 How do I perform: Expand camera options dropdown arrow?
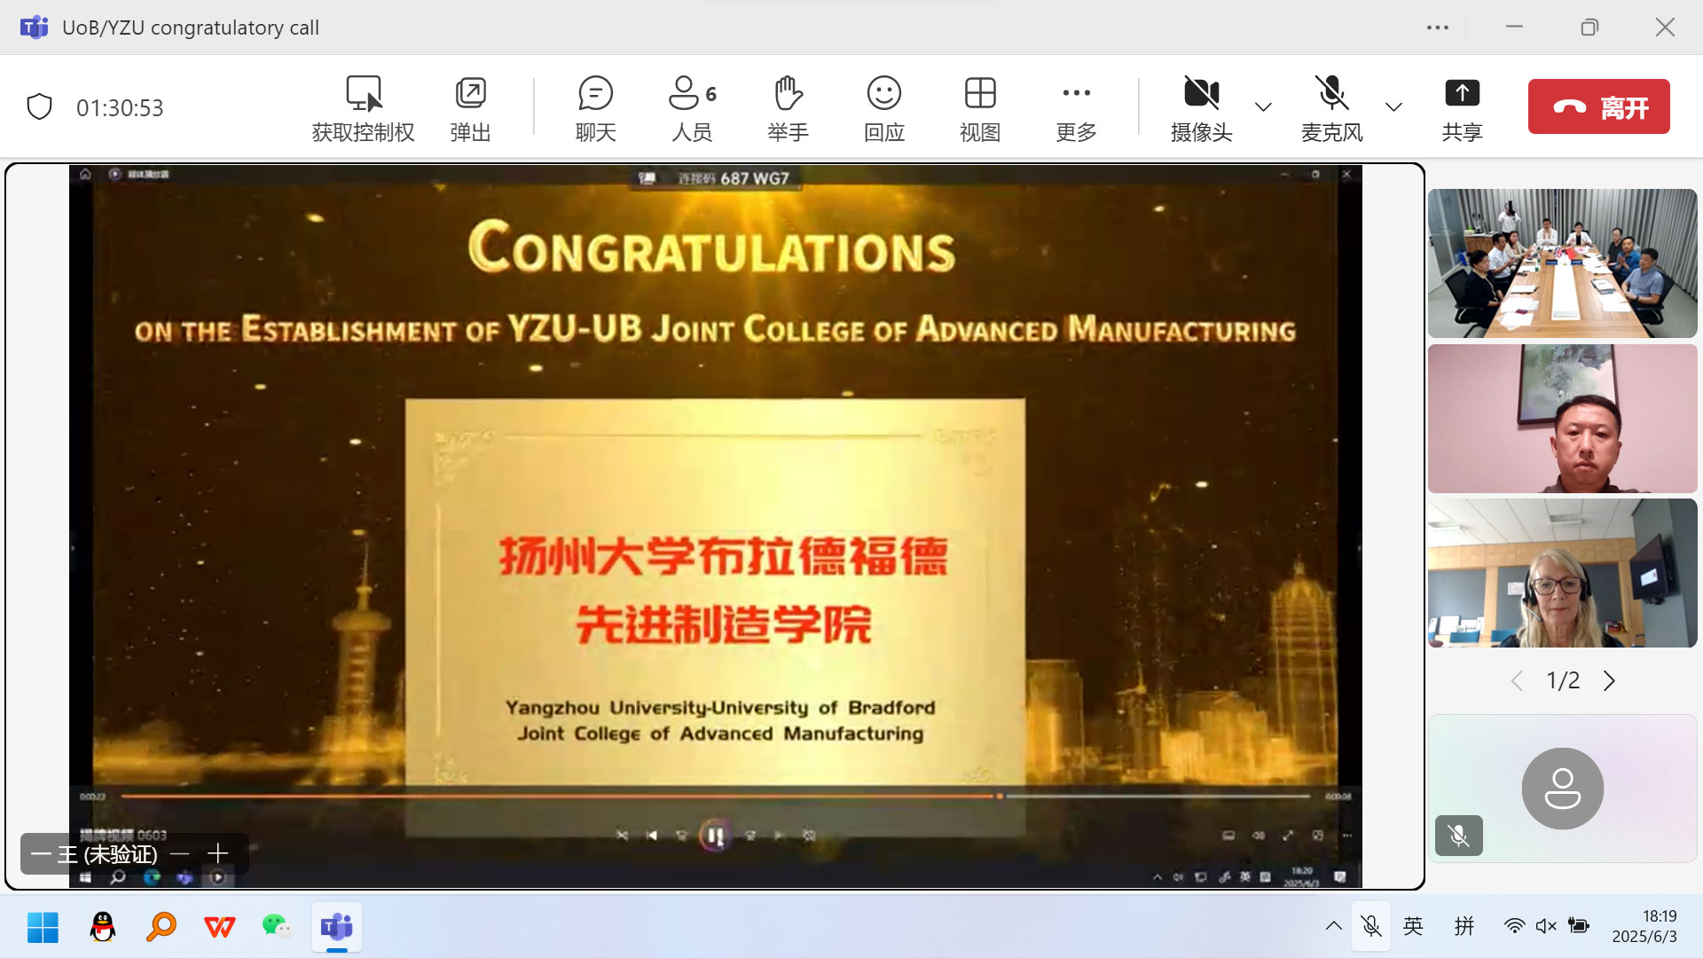point(1264,107)
